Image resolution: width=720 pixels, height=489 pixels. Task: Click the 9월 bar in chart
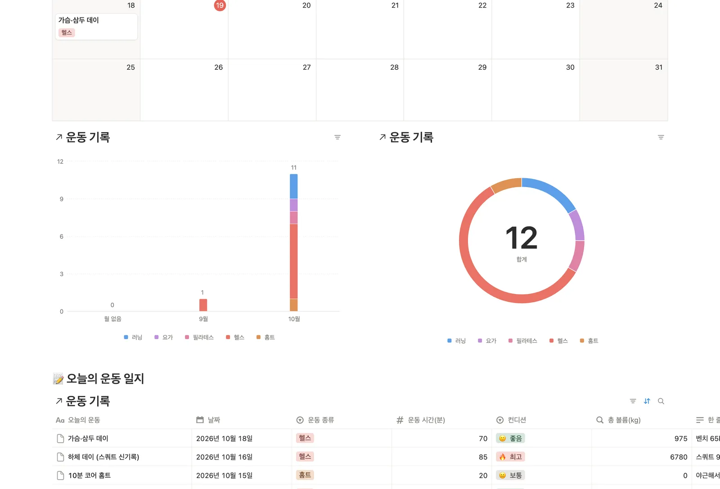203,305
